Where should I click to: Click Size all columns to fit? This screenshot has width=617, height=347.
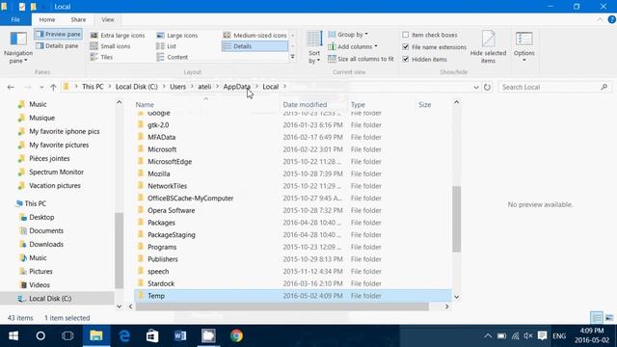tap(361, 59)
